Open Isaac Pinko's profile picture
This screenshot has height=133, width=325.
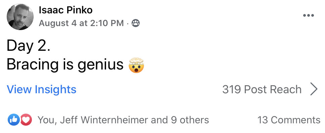pos(20,17)
